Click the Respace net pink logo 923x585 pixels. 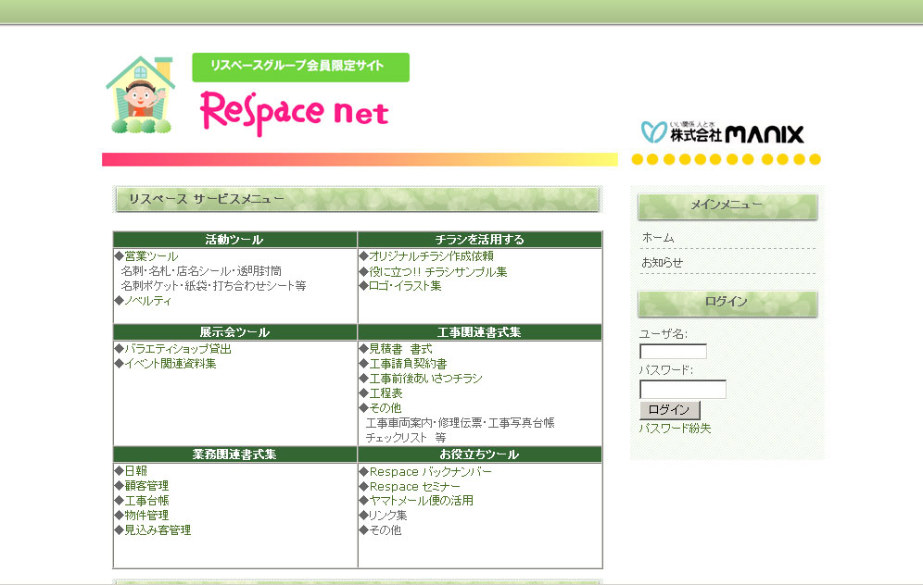pyautogui.click(x=295, y=113)
